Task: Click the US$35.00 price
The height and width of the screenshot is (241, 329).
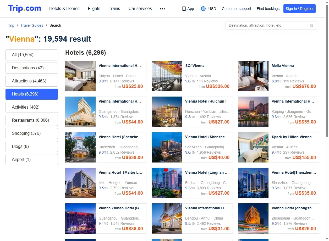Action: click(x=305, y=193)
